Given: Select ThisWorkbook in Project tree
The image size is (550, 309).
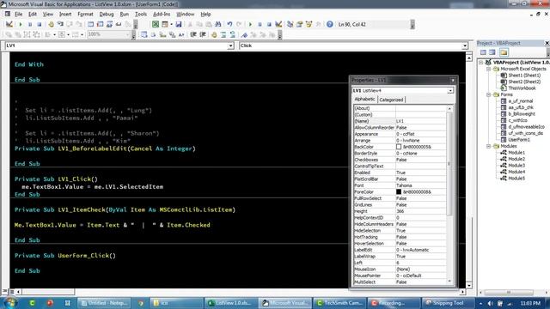Looking at the screenshot, I should point(522,88).
